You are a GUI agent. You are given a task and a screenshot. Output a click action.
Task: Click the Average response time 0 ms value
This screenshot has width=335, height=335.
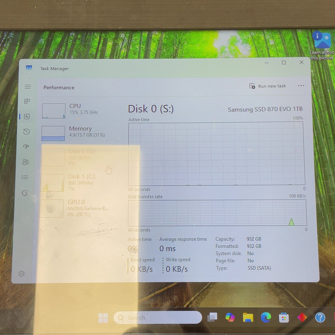(x=167, y=248)
